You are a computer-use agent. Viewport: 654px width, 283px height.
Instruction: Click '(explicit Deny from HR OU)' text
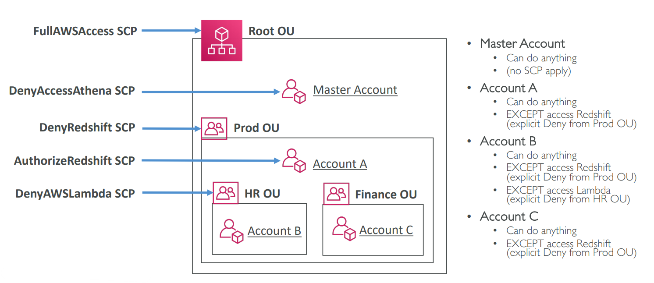(568, 199)
